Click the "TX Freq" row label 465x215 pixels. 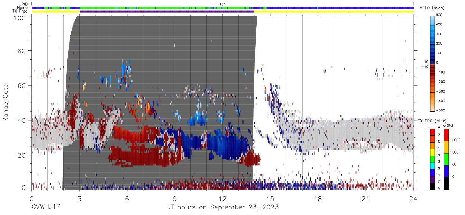(x=20, y=11)
